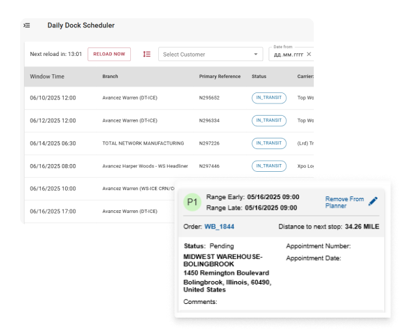Click IN_TRANSIT status chip for N297446
Screen dimensions: 401x330
tap(269, 166)
